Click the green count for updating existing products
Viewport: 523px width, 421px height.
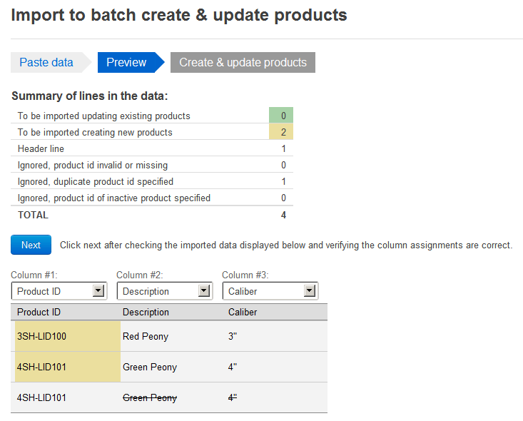[281, 116]
